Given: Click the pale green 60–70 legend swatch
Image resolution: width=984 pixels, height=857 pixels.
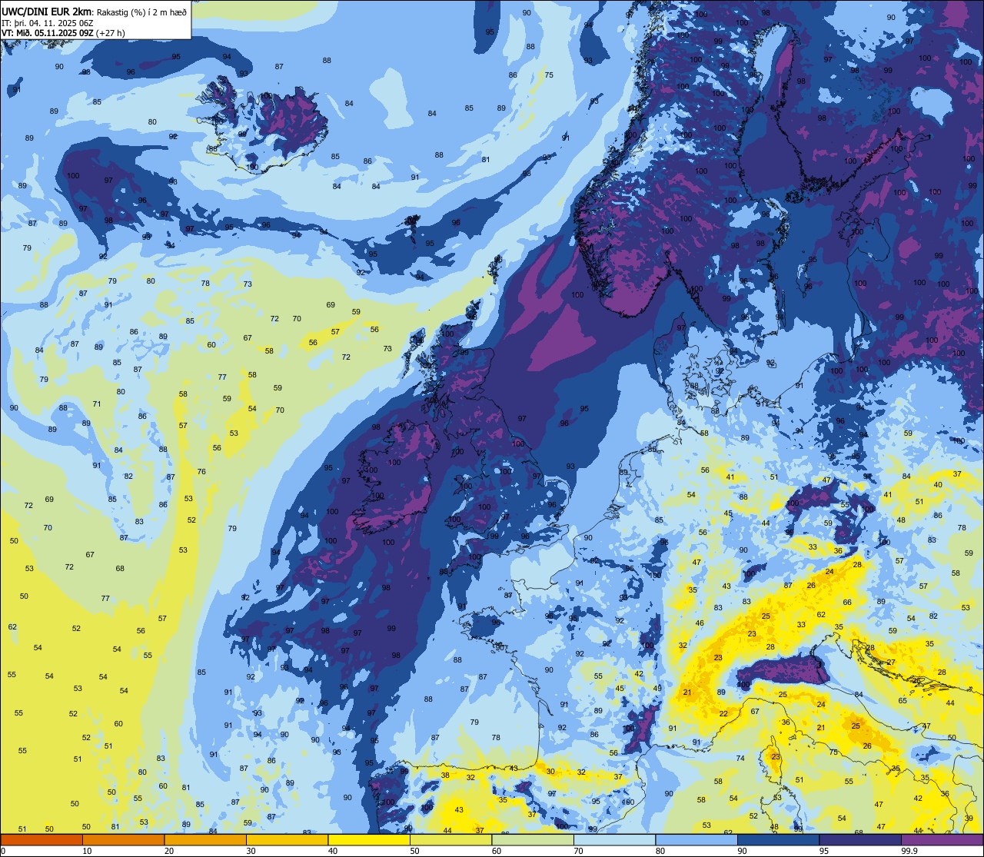Looking at the screenshot, I should coord(533,839).
